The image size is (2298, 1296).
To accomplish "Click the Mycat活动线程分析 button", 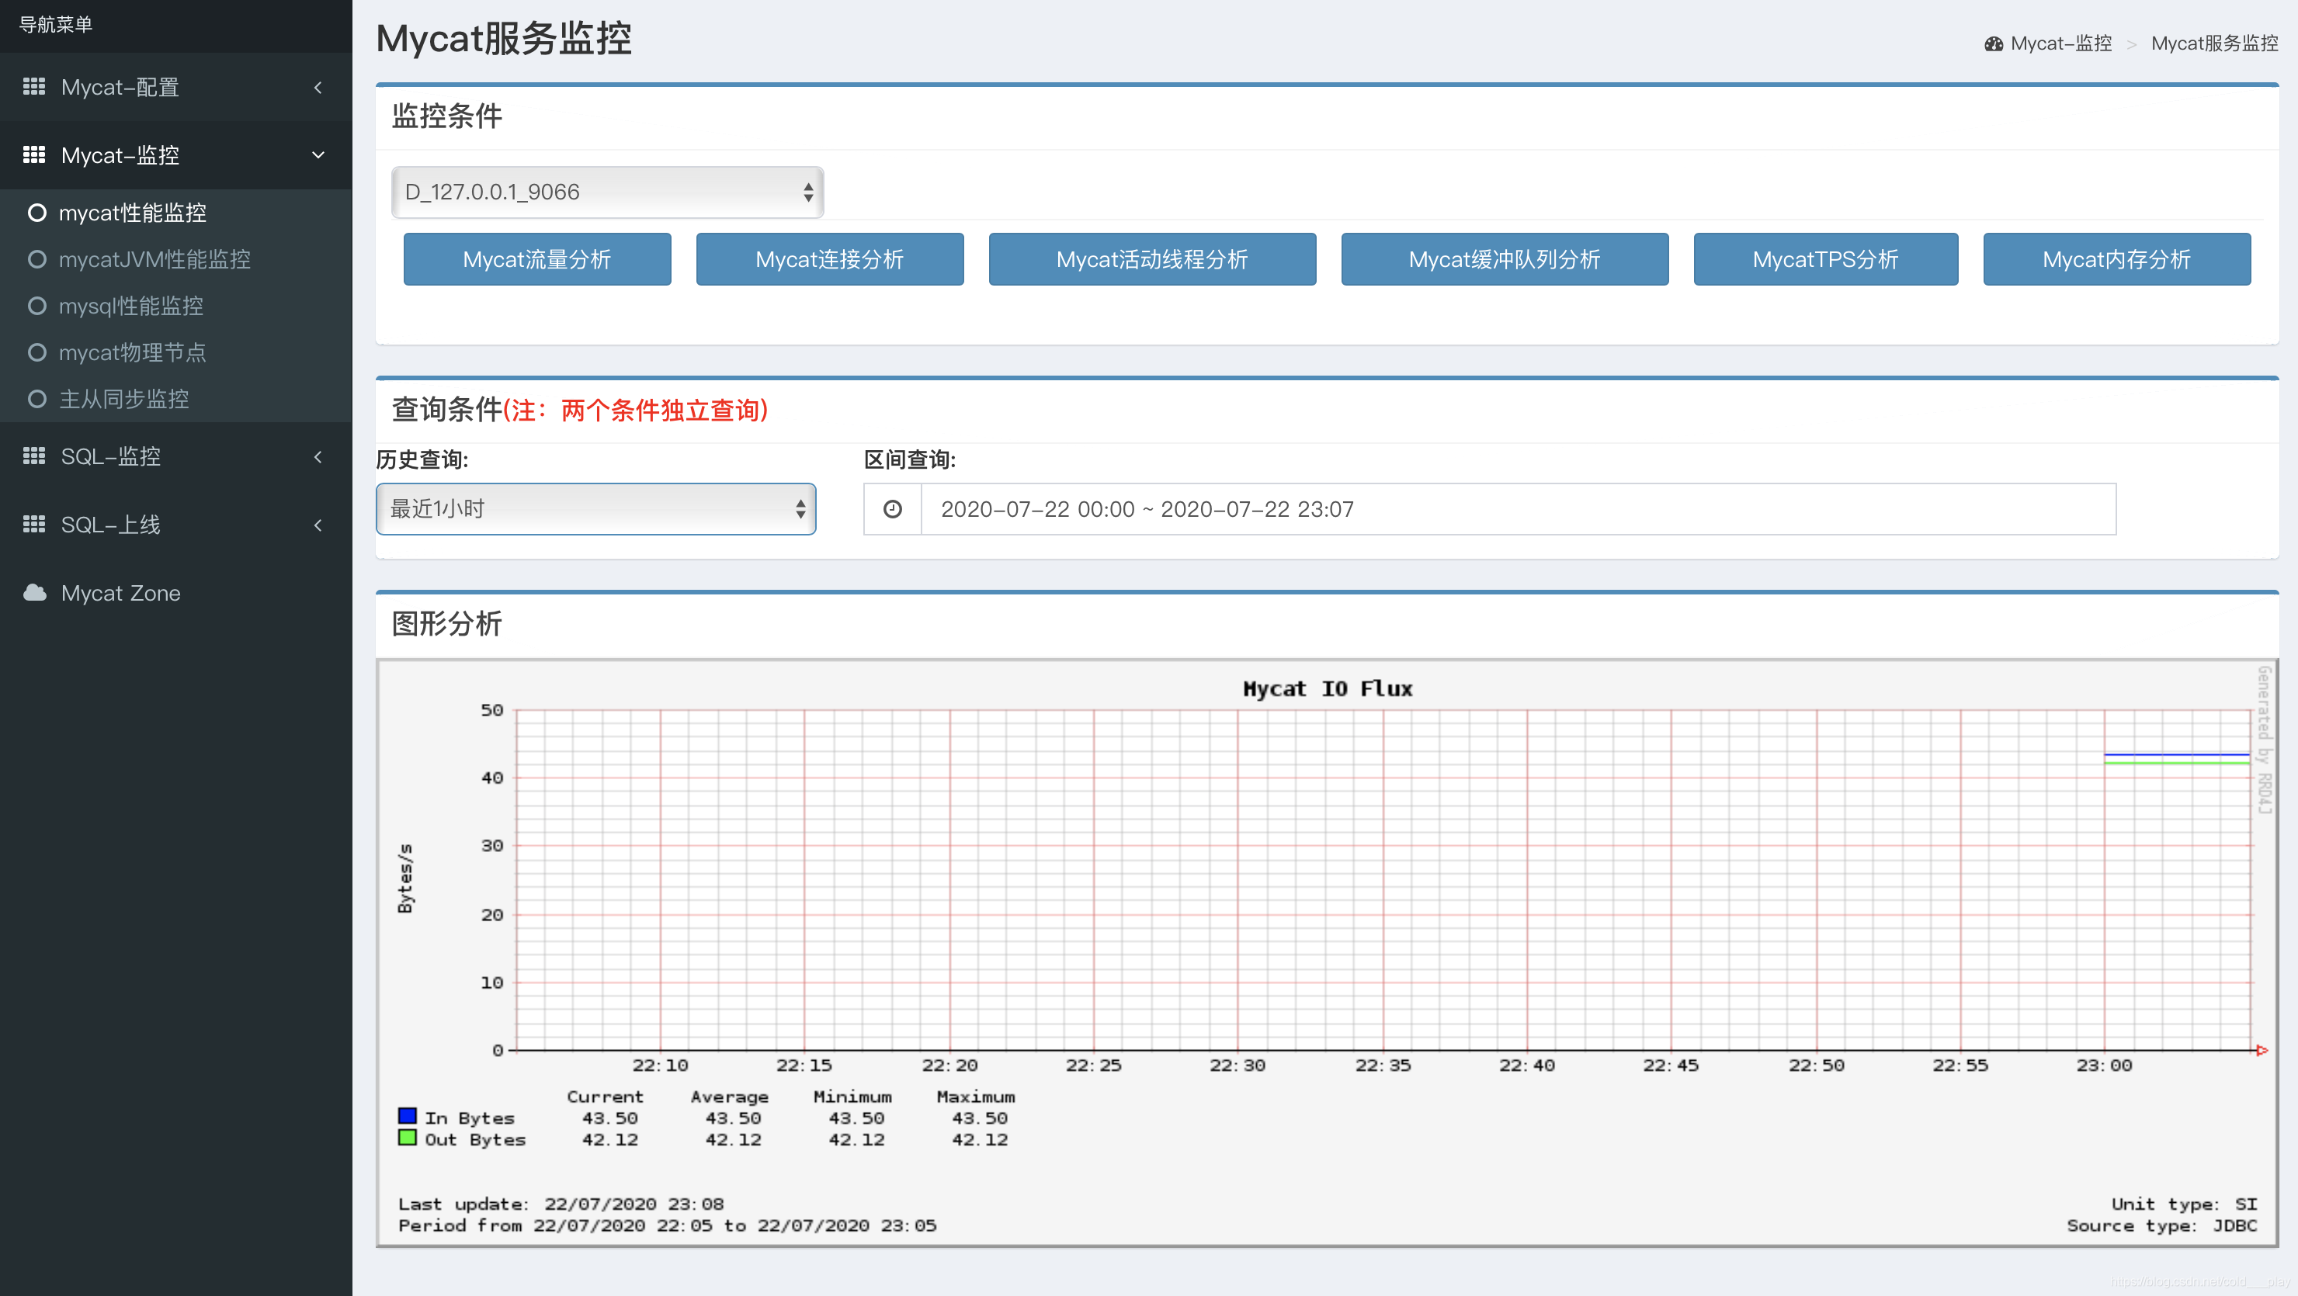I will point(1151,258).
